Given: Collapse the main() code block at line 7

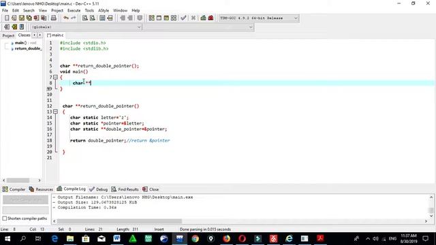Looking at the screenshot, I should tap(55, 77).
